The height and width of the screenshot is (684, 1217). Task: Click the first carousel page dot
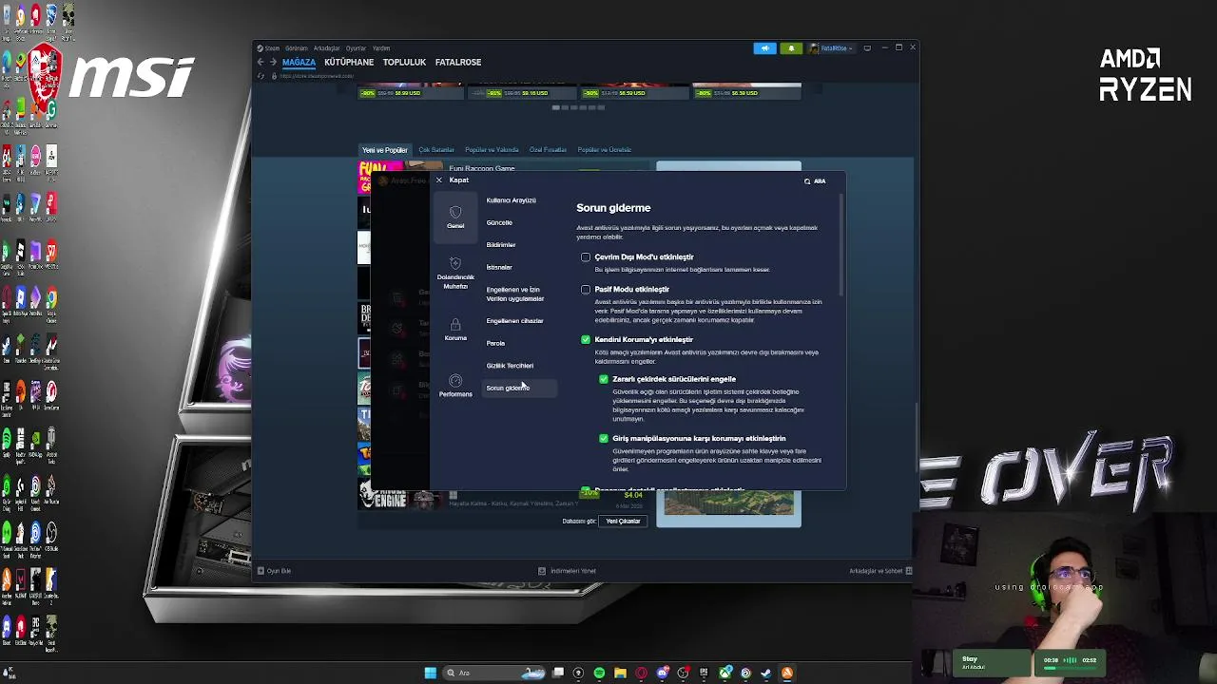555,107
